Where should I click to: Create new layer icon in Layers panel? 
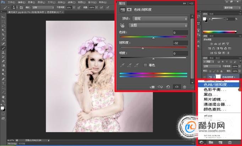[x=220, y=142]
